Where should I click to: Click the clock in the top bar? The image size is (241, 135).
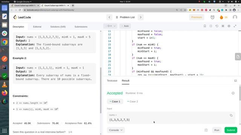[125, 1]
